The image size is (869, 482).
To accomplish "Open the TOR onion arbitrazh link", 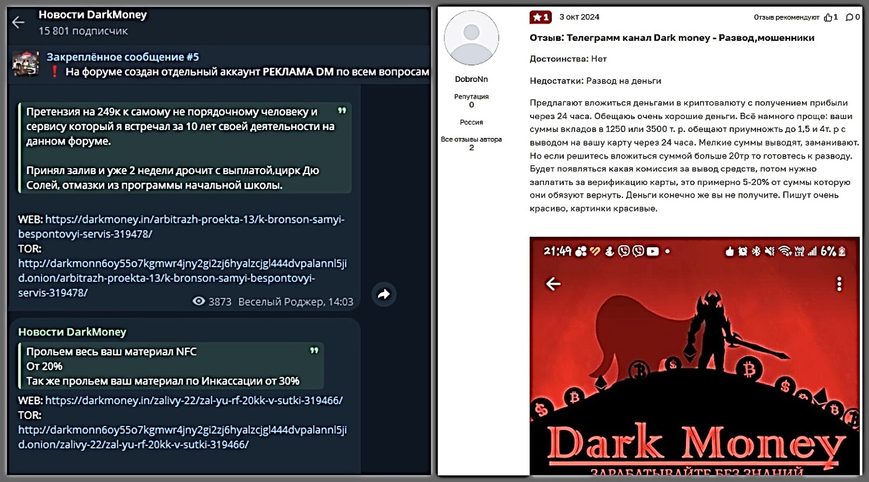I will pyautogui.click(x=182, y=264).
